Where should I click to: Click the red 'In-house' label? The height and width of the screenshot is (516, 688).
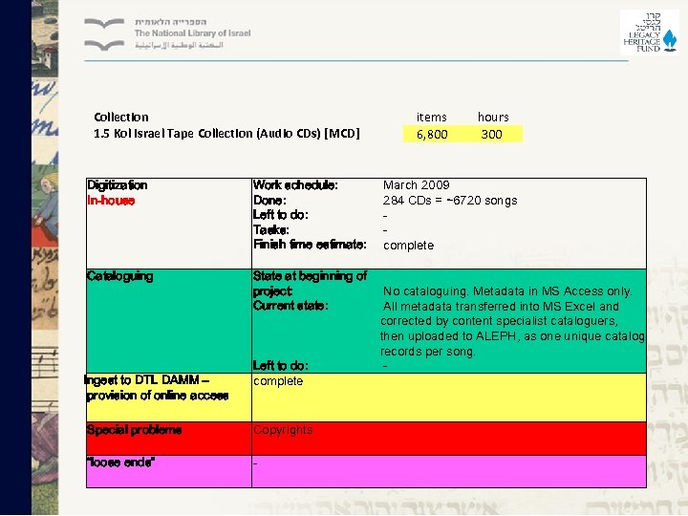tap(111, 201)
